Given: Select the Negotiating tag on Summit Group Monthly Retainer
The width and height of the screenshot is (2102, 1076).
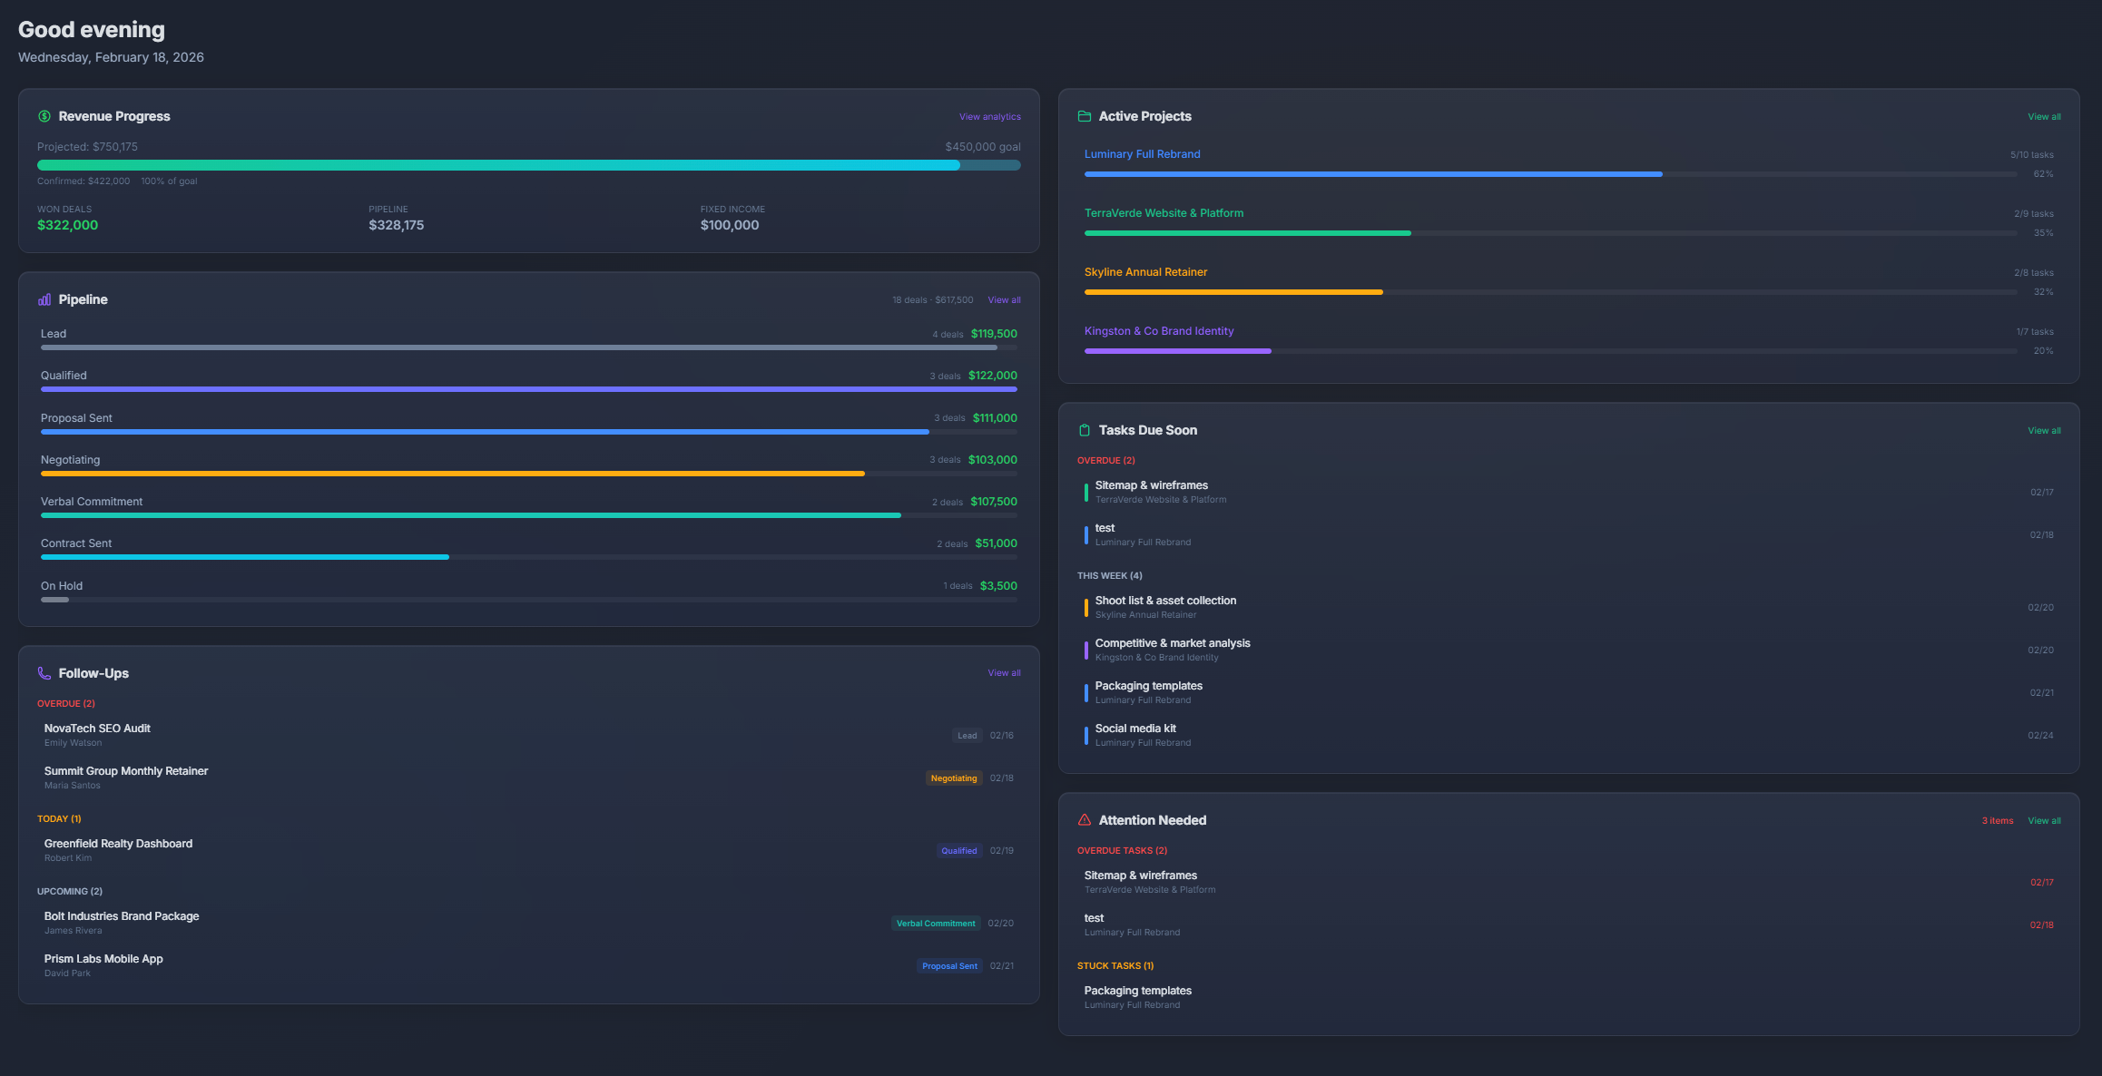Looking at the screenshot, I should point(954,778).
